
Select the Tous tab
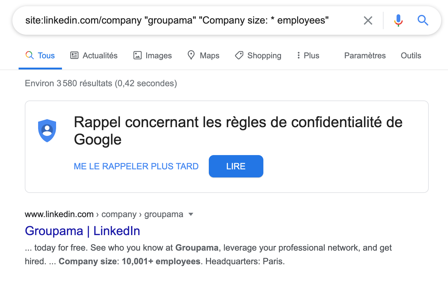pos(40,56)
